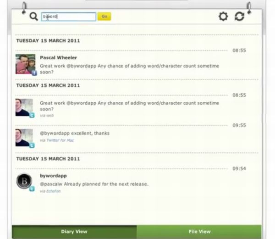Click the Twitter badge on bywordapp avatar
This screenshot has width=275, height=239.
coord(32,189)
